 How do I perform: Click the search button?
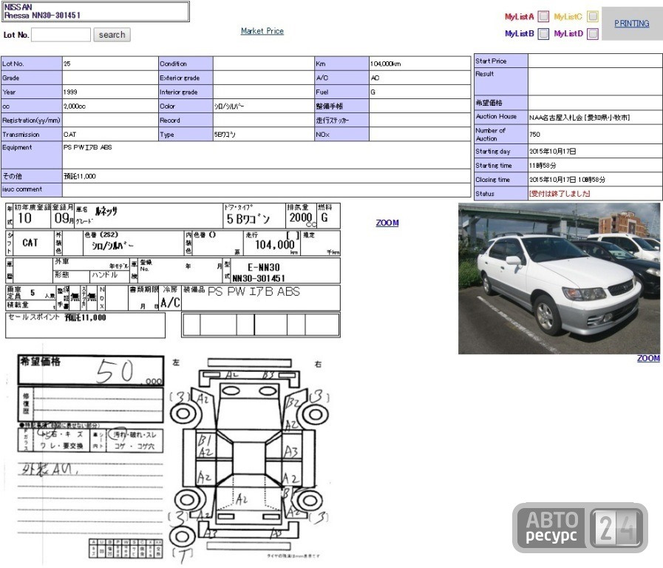click(112, 35)
